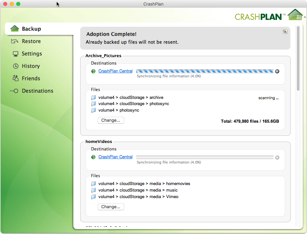Click the Friends people icon
The image size is (307, 234).
click(x=15, y=78)
